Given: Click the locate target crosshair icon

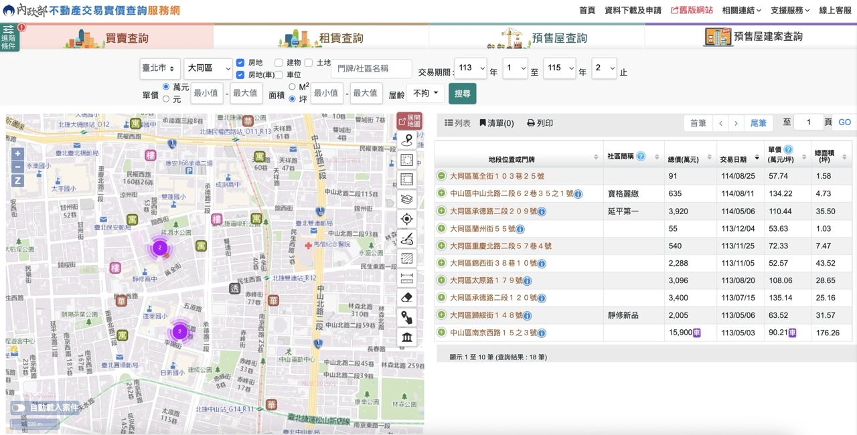Looking at the screenshot, I should [x=406, y=220].
